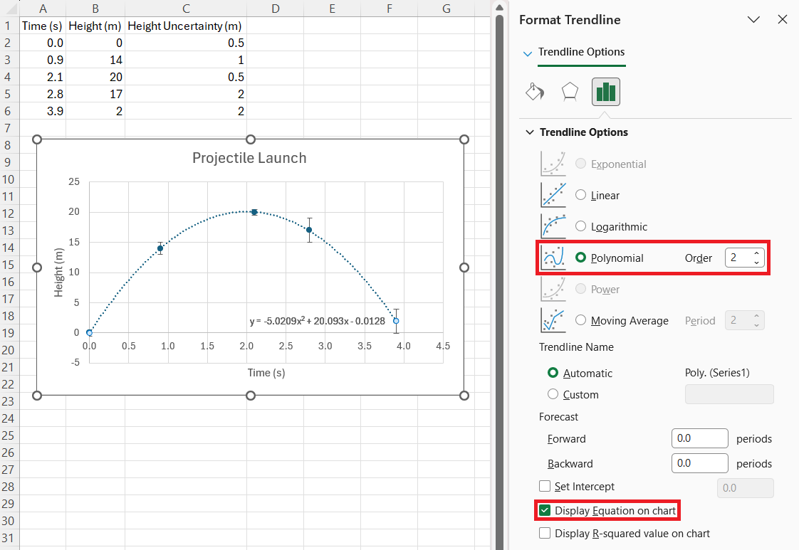Viewport: 799px width, 550px height.
Task: Select the Time (s) horizontal axis title
Action: coord(266,373)
